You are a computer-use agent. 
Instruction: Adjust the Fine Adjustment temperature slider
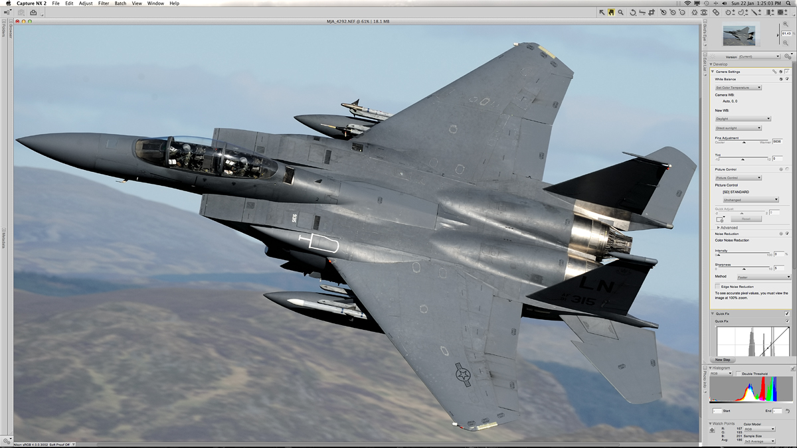pos(744,142)
